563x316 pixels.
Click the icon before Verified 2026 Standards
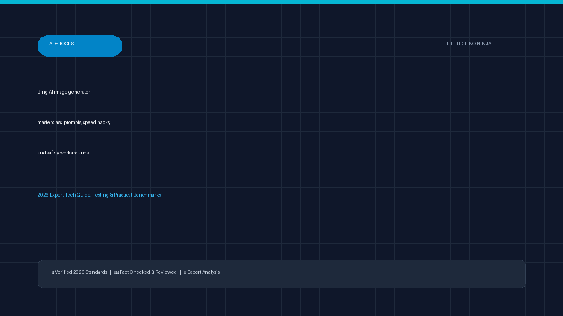pyautogui.click(x=53, y=272)
